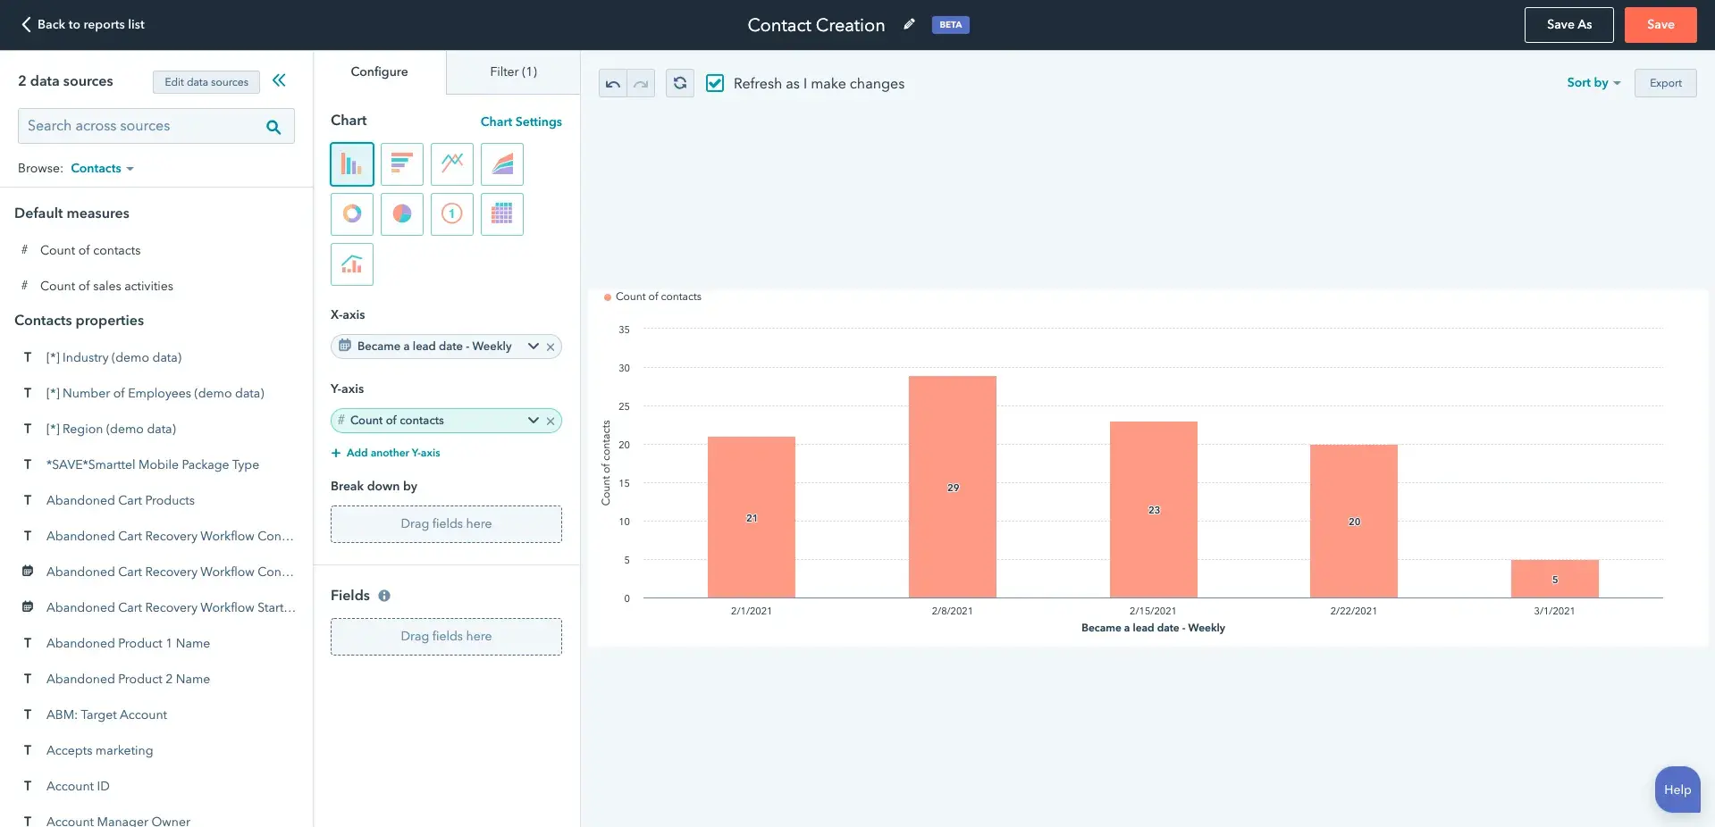Switch to the Filter tab
Viewport: 1715px width, 827px height.
coord(513,71)
